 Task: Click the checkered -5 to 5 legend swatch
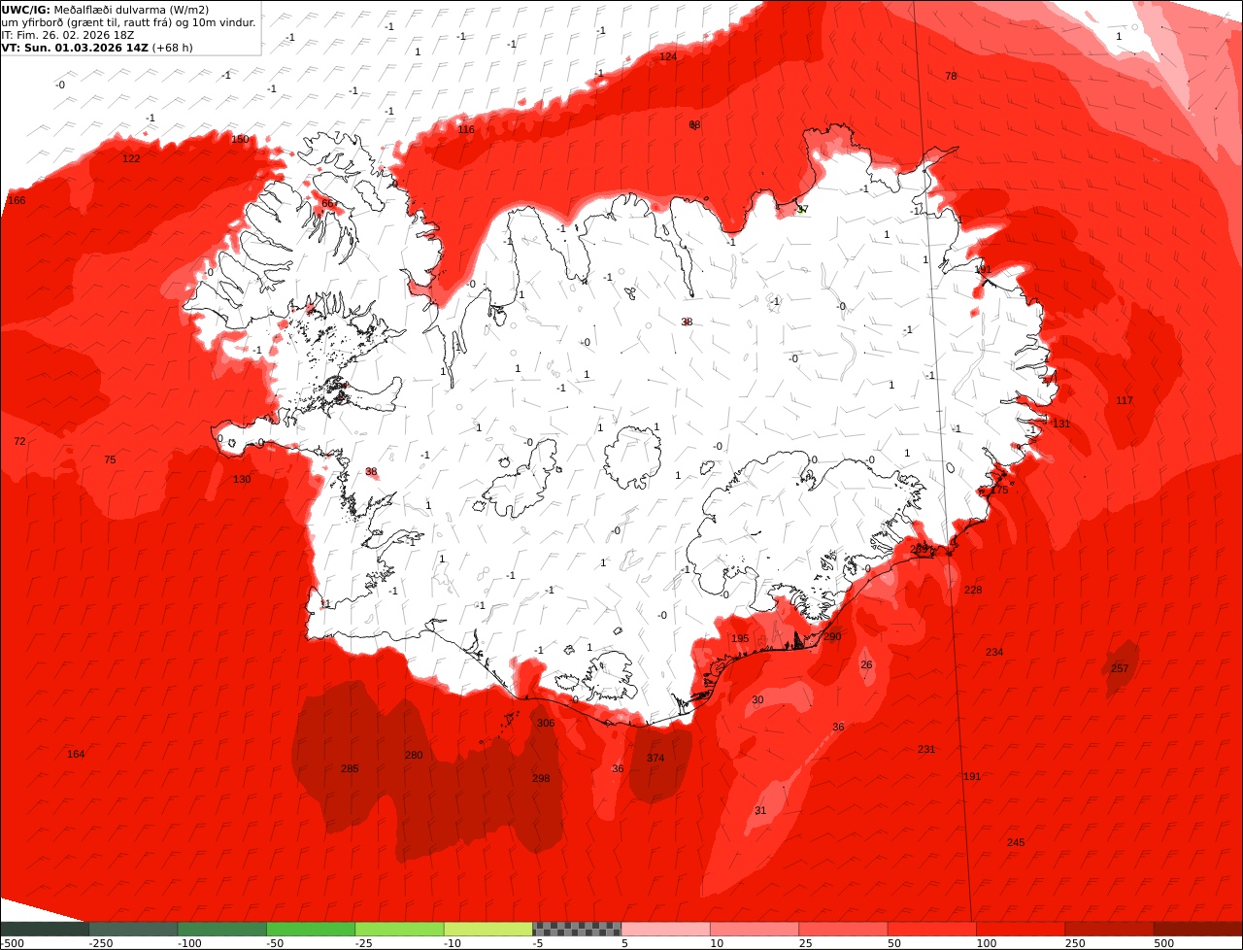tap(577, 929)
